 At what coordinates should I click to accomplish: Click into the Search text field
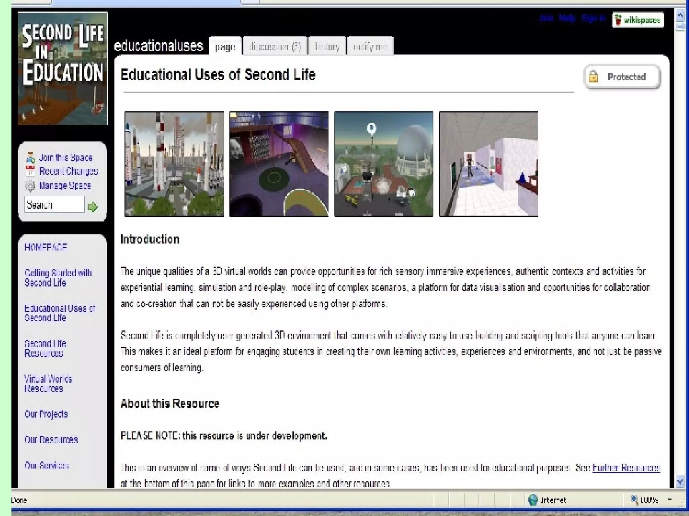point(54,205)
